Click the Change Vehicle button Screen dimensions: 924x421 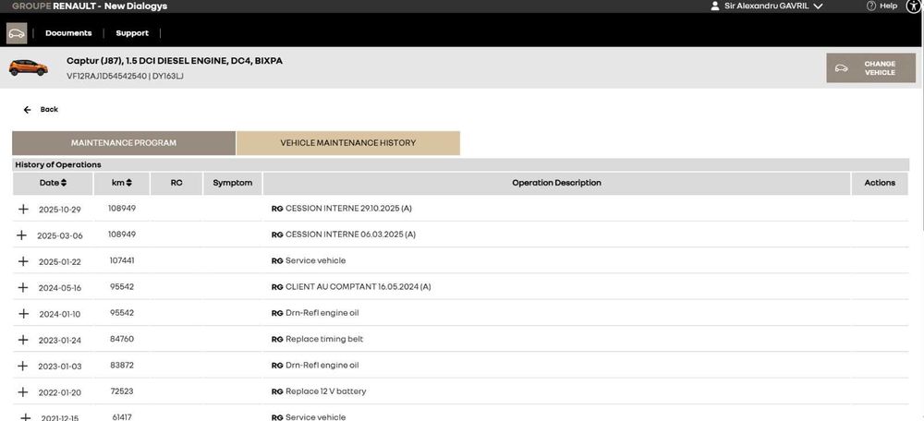click(x=871, y=67)
